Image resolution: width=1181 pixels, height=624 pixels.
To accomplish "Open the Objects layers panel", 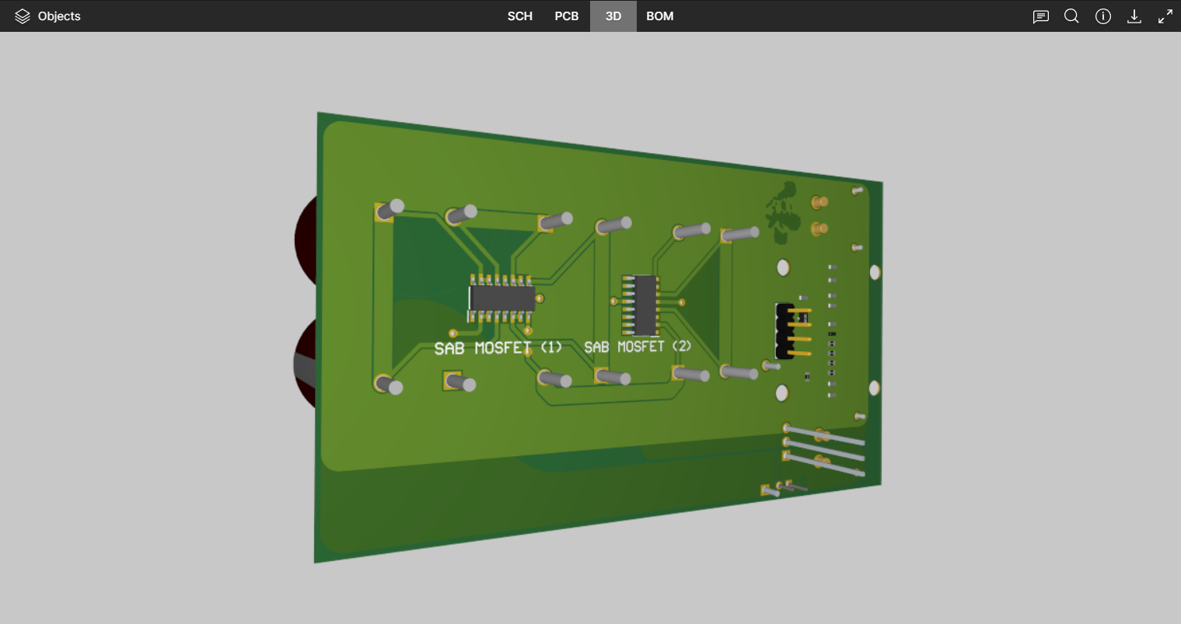I will [x=48, y=16].
